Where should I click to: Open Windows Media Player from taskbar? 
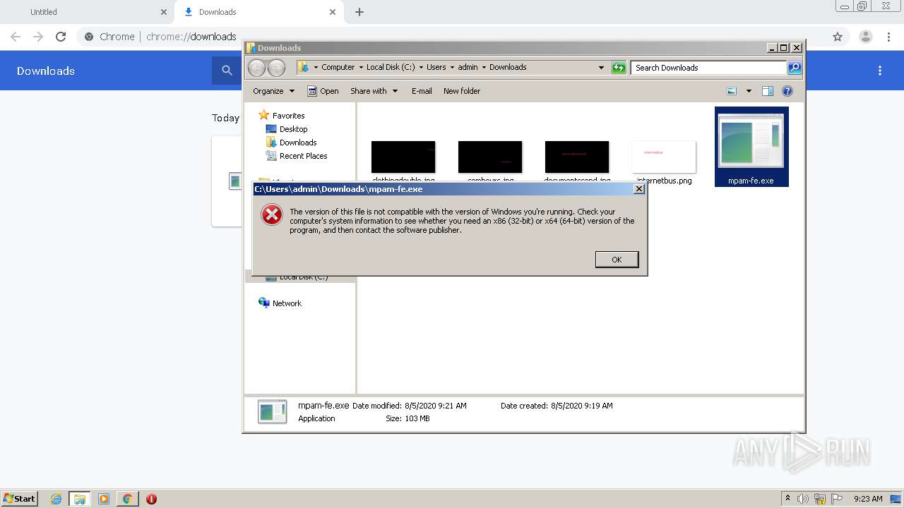click(104, 499)
